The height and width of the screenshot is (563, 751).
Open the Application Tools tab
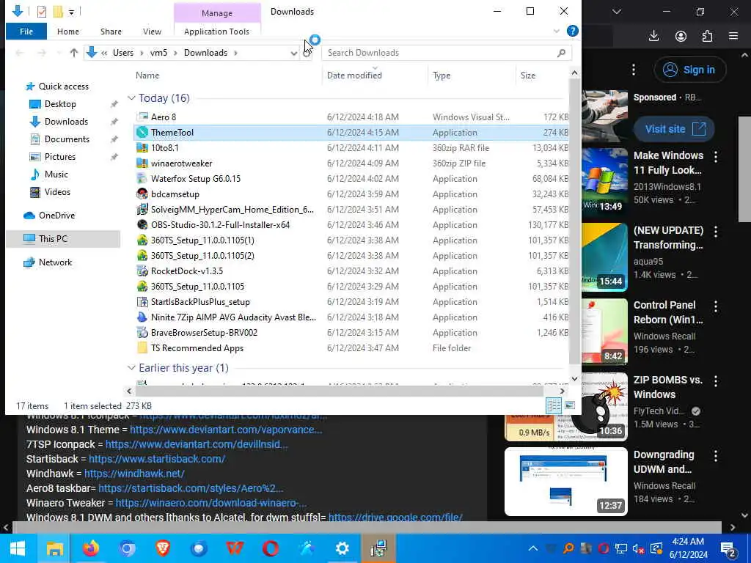click(x=216, y=32)
